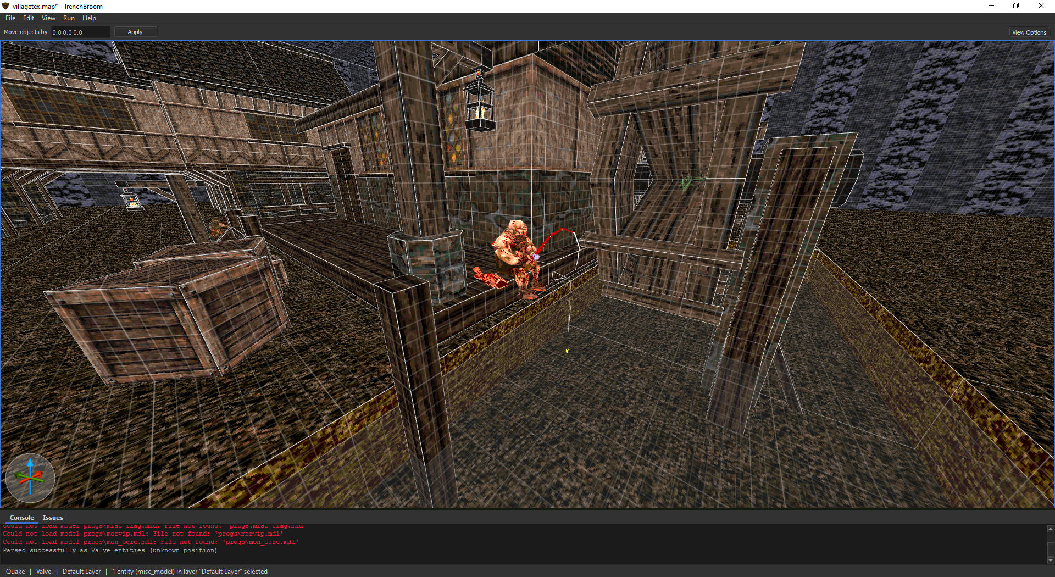
Task: Click the Move objects by input field
Action: coord(80,32)
